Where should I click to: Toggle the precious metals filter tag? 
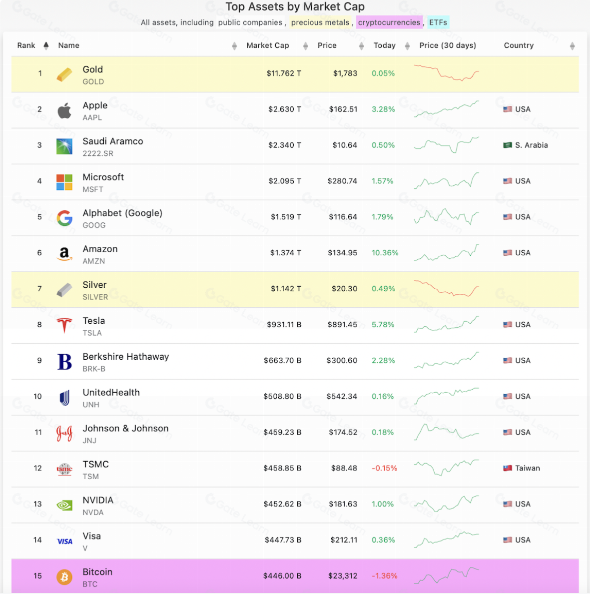point(320,22)
